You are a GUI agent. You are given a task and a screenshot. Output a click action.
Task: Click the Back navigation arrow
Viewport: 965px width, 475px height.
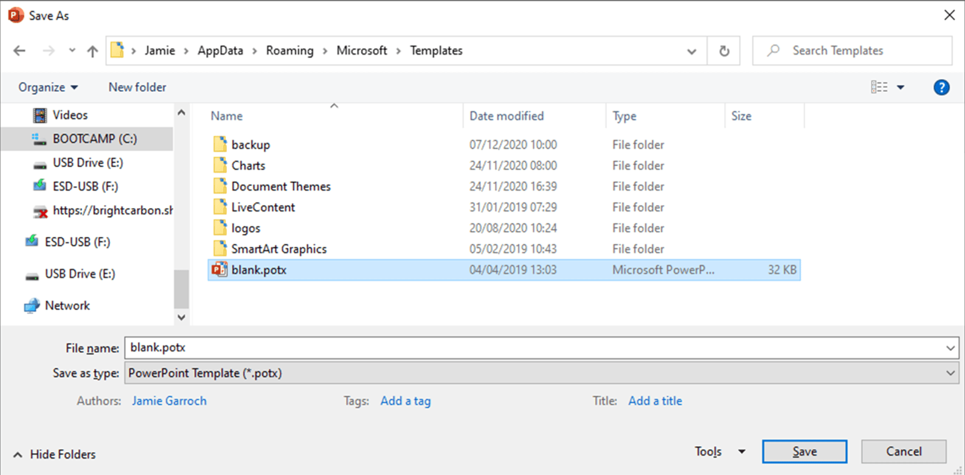click(19, 51)
